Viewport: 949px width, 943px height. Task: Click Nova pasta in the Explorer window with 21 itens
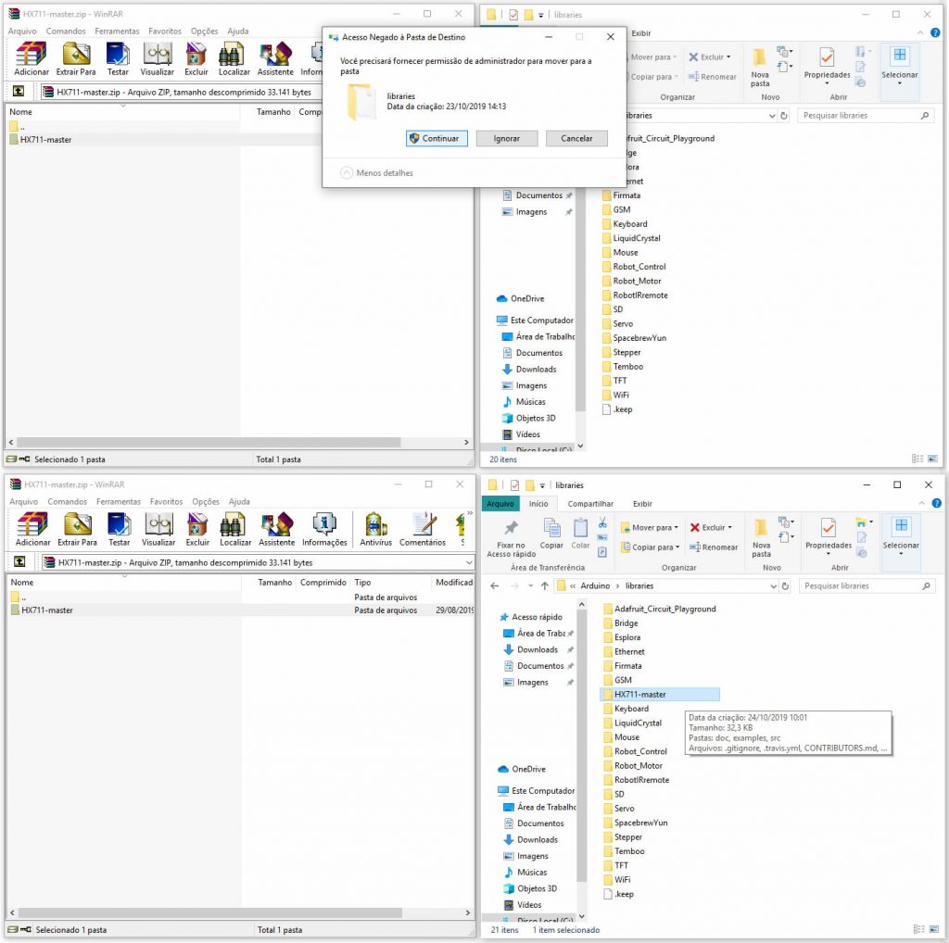coord(762,537)
